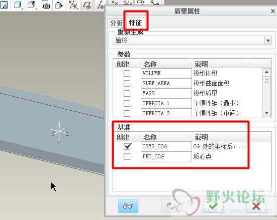
Task: Cancel with the red X button
Action: [x=256, y=206]
